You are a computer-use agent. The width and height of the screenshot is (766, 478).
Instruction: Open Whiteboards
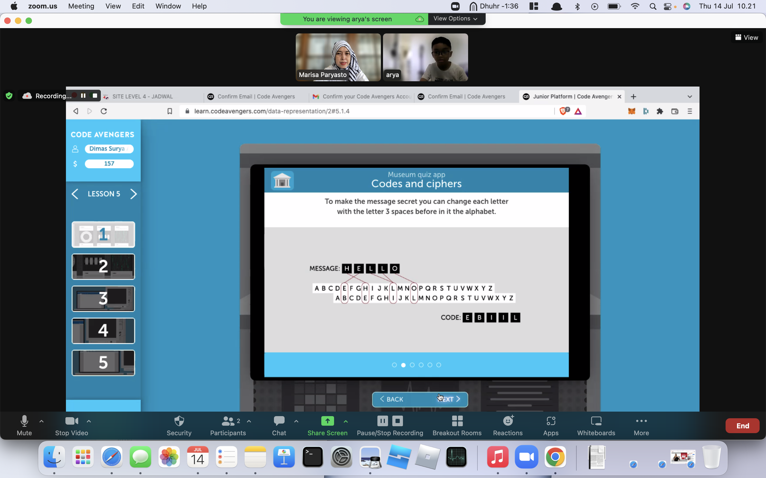coord(596,425)
